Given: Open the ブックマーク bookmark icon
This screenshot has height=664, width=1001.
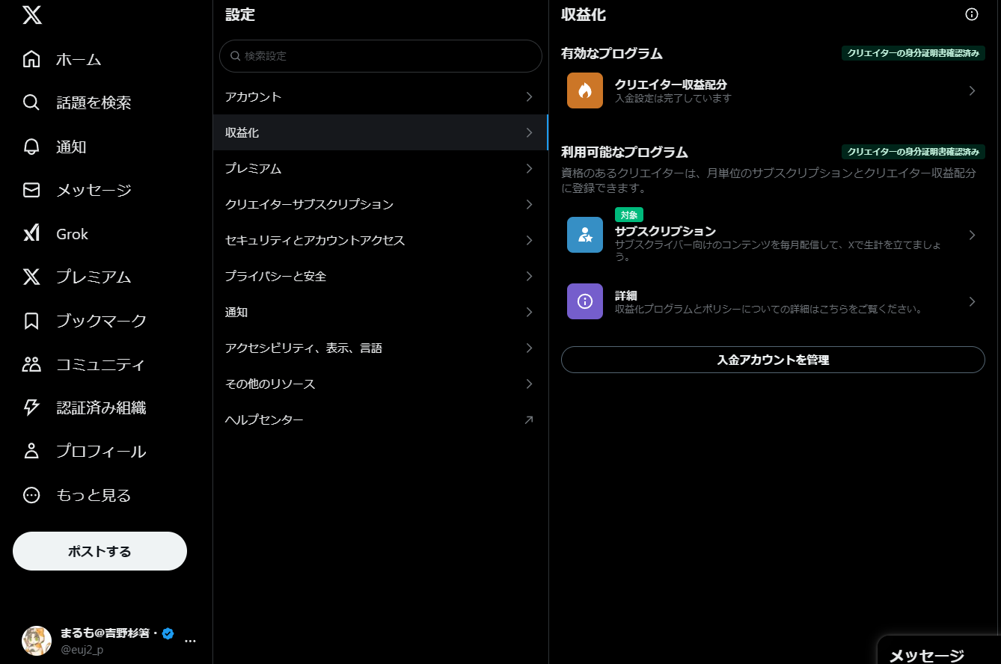Looking at the screenshot, I should click(x=31, y=321).
